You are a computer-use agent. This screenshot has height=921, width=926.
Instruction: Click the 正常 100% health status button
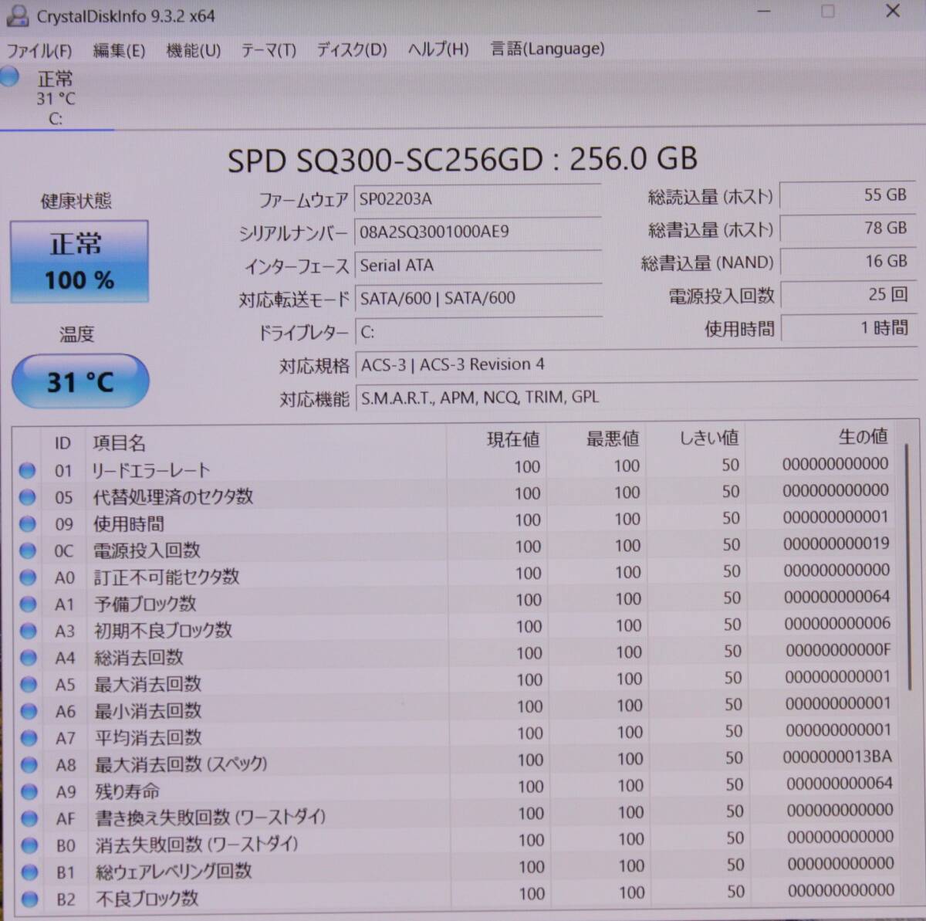pos(79,261)
